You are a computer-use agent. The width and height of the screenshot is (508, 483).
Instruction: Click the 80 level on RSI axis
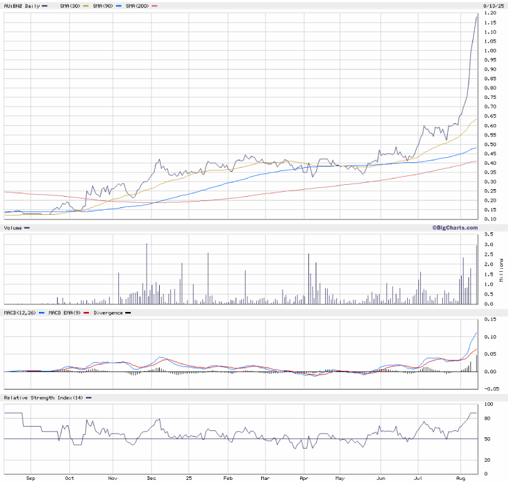click(x=487, y=418)
